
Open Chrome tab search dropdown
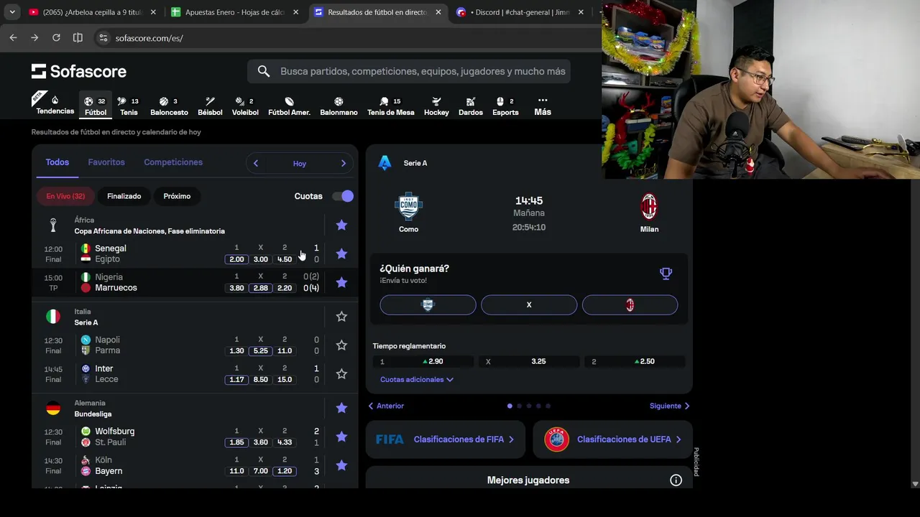12,12
